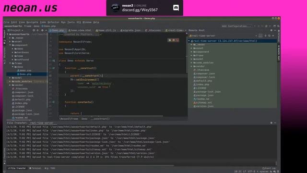
Task: Click the search everywhere magnifier icon
Action: click(x=278, y=26)
